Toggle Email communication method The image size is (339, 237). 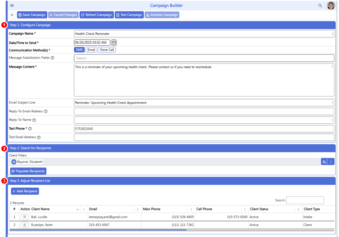click(91, 50)
